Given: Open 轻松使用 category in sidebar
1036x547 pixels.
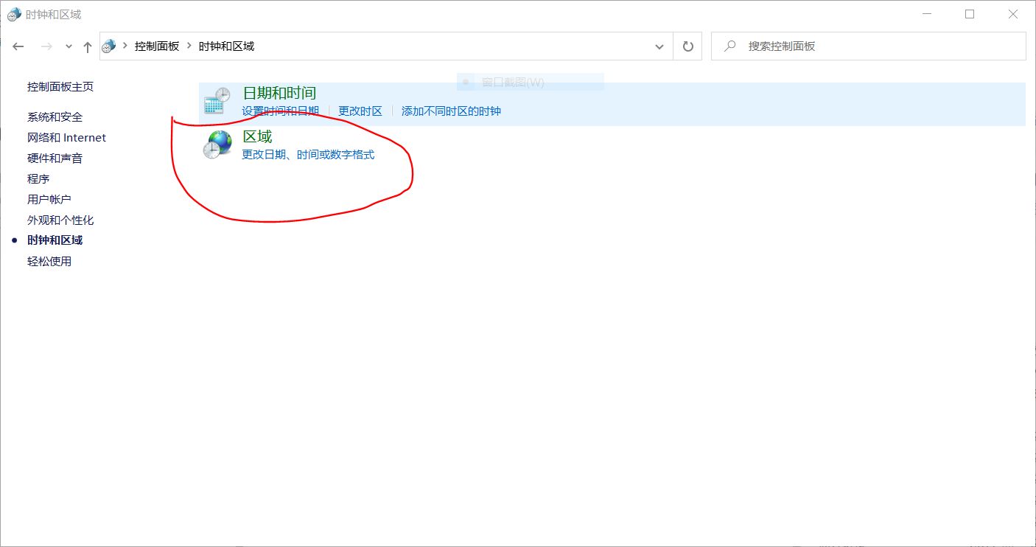Looking at the screenshot, I should (49, 262).
